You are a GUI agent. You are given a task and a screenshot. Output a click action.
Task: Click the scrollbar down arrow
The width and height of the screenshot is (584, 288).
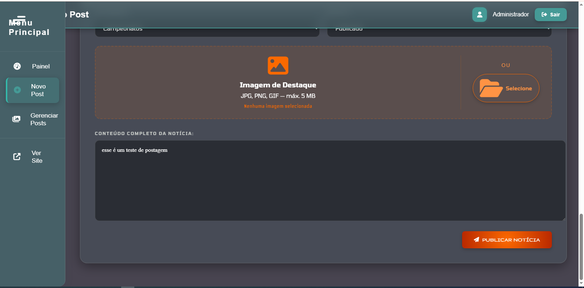(x=581, y=283)
